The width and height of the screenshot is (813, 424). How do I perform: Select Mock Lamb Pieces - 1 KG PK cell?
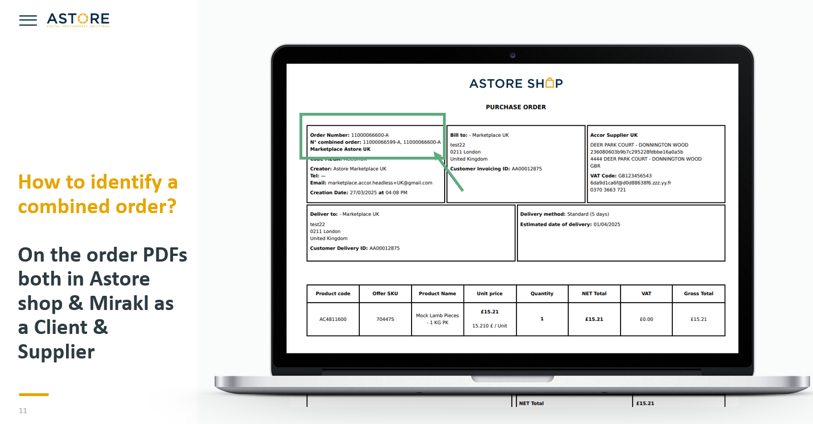[437, 319]
